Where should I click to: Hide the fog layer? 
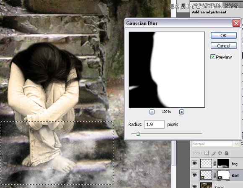[194, 163]
